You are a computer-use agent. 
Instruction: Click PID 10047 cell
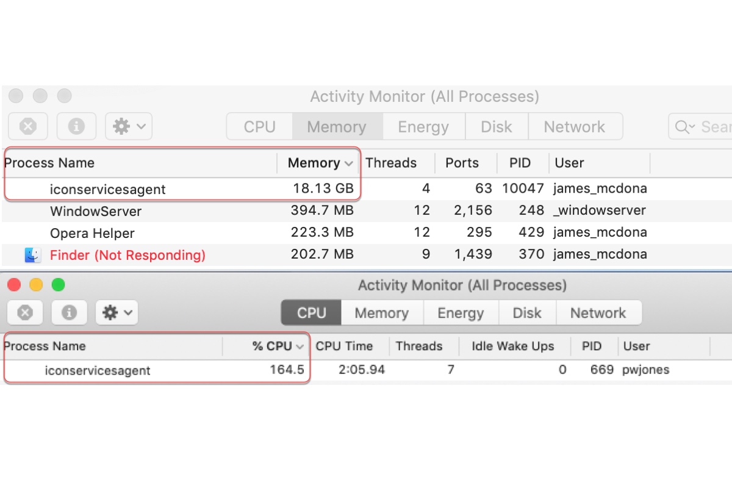click(523, 188)
